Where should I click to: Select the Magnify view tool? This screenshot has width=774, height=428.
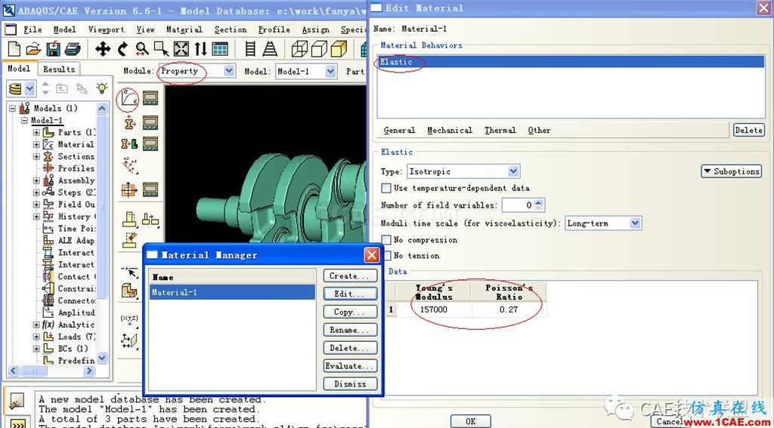142,49
